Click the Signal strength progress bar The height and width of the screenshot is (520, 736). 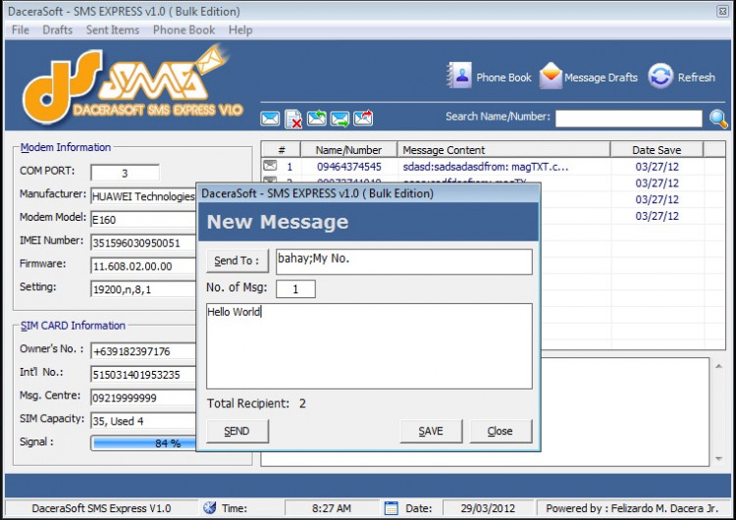tap(143, 442)
